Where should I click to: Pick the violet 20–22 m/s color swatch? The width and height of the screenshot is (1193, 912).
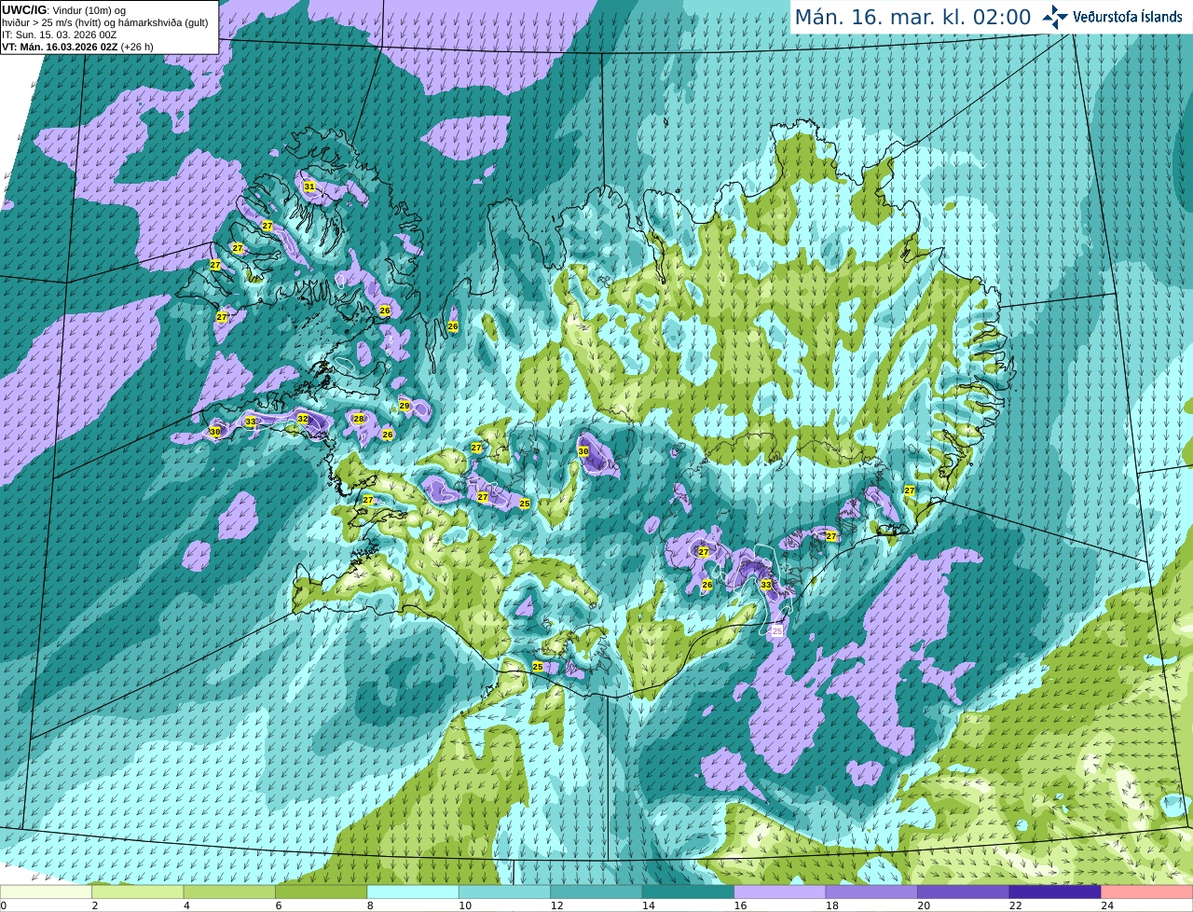pyautogui.click(x=964, y=891)
